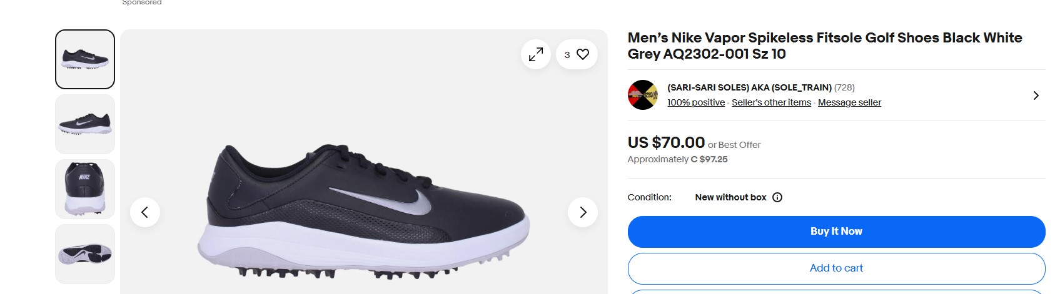Screen dimensions: 1055x294
Task: Show the previous product image
Action: tap(145, 212)
